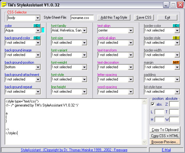185x153 pixels.
Task: Open Browser-Preview button
Action: [165, 142]
